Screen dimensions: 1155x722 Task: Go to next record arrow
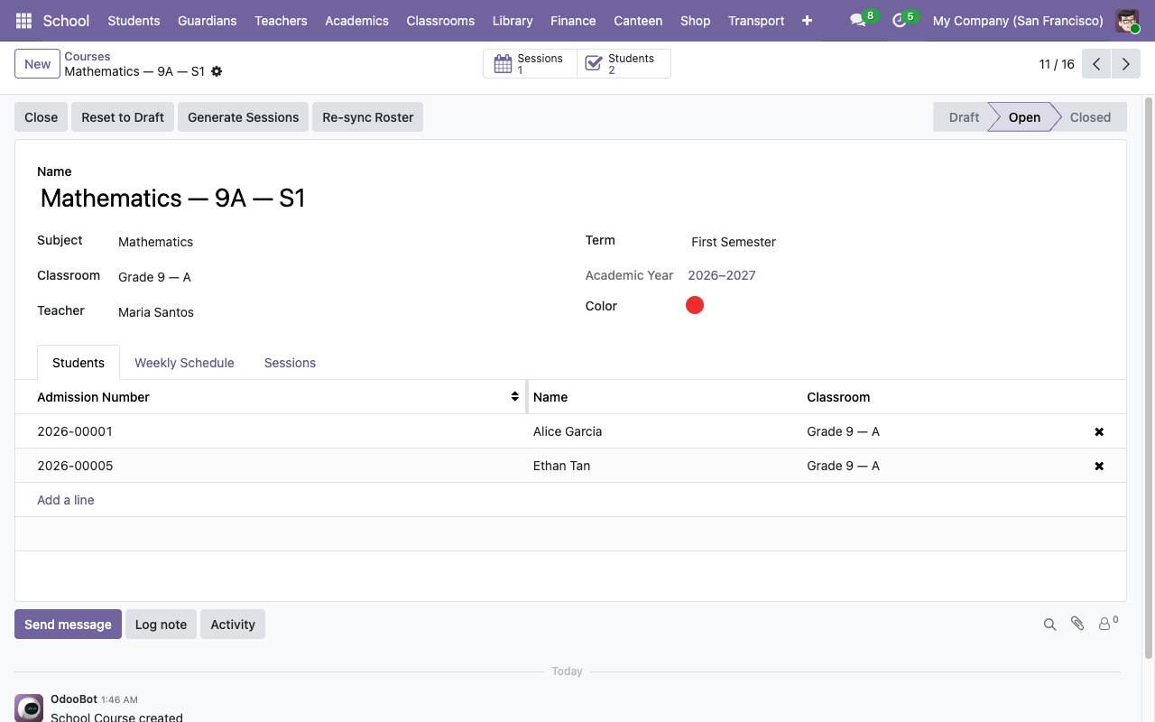1126,64
